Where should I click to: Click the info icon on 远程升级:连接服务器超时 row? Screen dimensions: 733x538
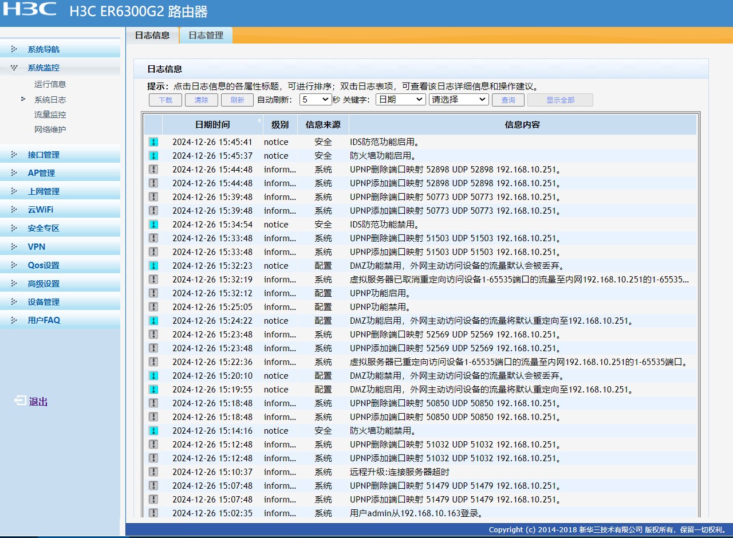(x=153, y=472)
